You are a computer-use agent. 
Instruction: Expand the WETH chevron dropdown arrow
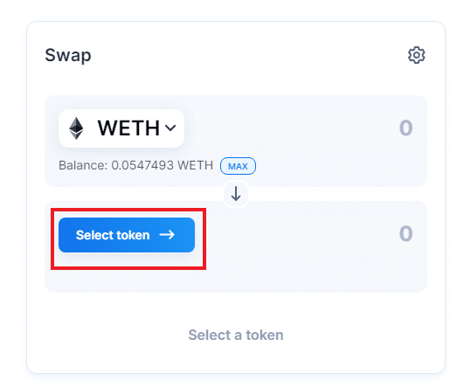pos(170,128)
